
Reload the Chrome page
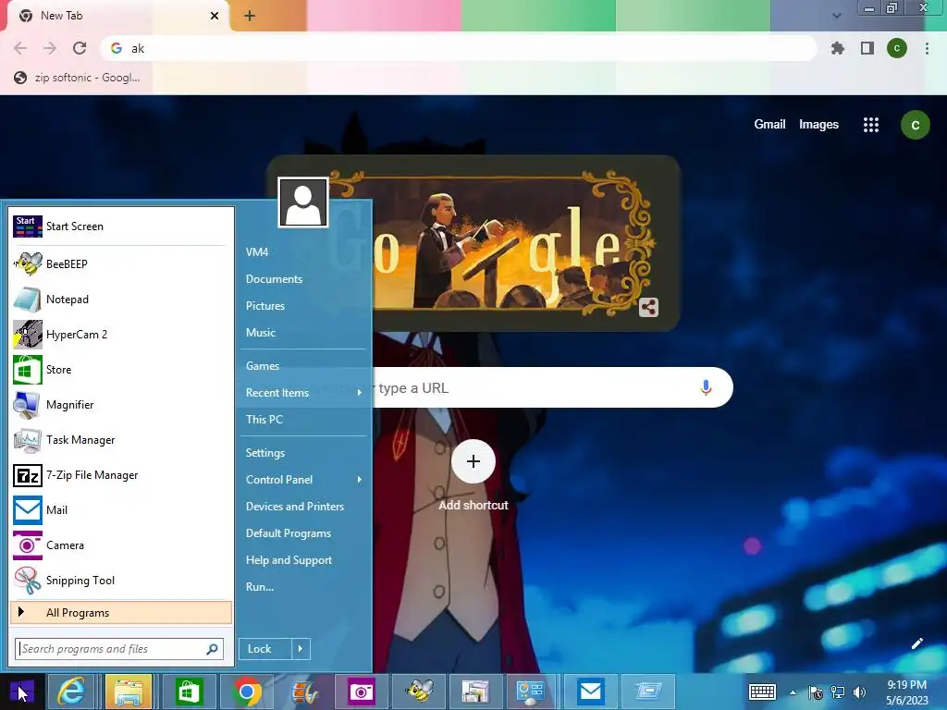tap(80, 48)
